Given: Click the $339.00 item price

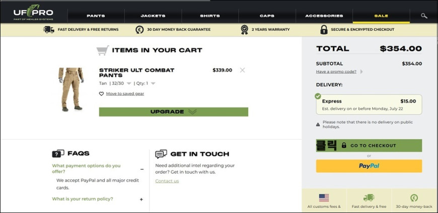Looking at the screenshot, I should (x=222, y=70).
